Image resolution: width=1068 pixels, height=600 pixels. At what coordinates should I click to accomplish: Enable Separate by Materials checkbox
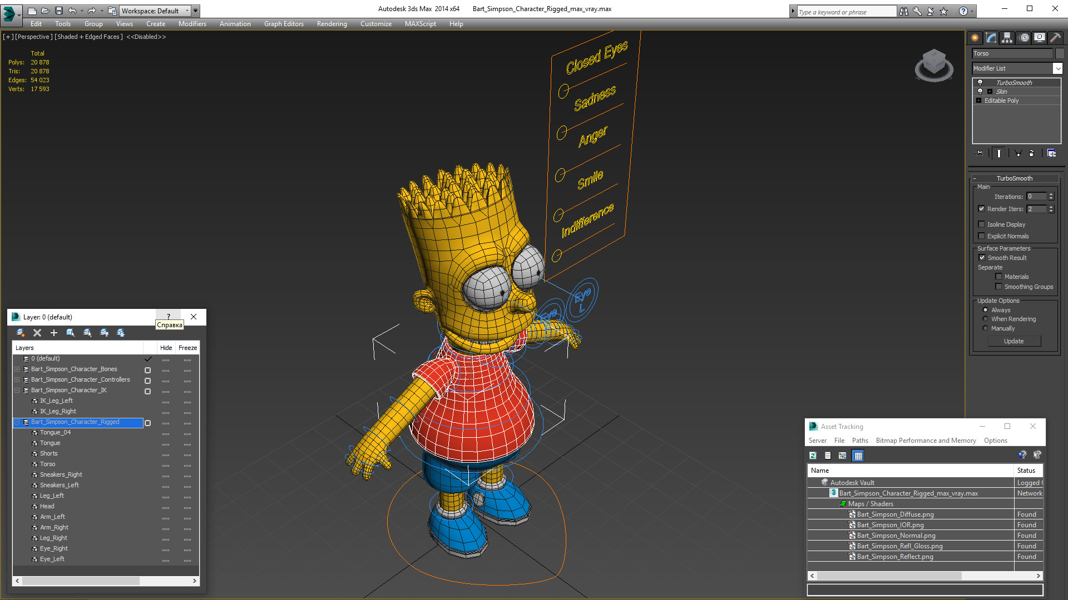click(x=999, y=277)
